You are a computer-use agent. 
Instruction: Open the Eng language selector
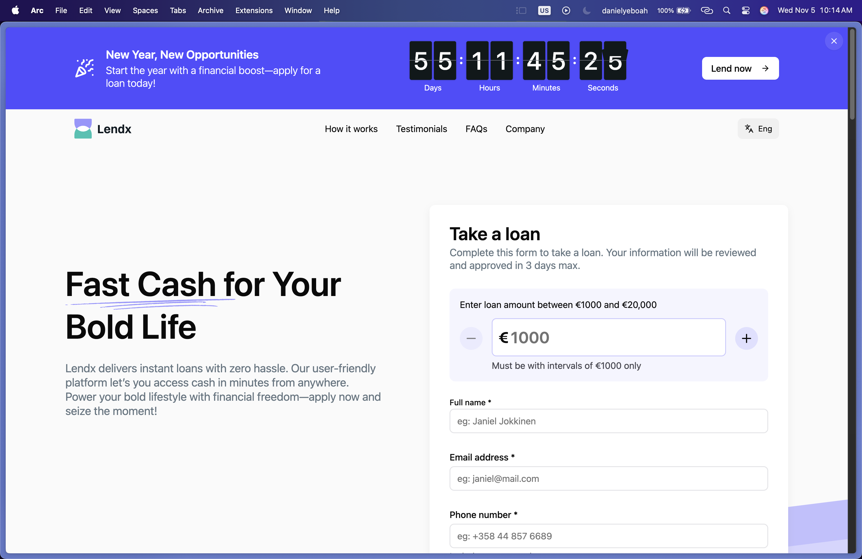click(758, 129)
